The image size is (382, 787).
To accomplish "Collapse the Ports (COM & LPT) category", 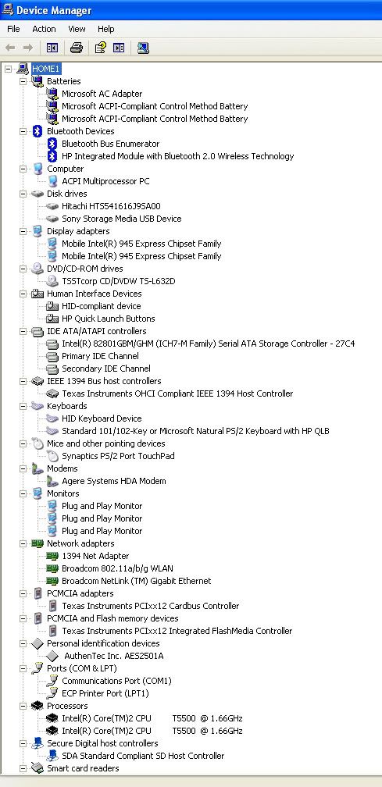I will 23,668.
